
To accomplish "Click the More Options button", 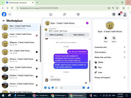I will point(79,35).
